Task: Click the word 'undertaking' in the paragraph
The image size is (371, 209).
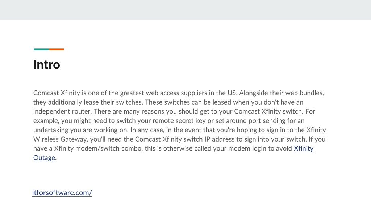Action: [51, 130]
